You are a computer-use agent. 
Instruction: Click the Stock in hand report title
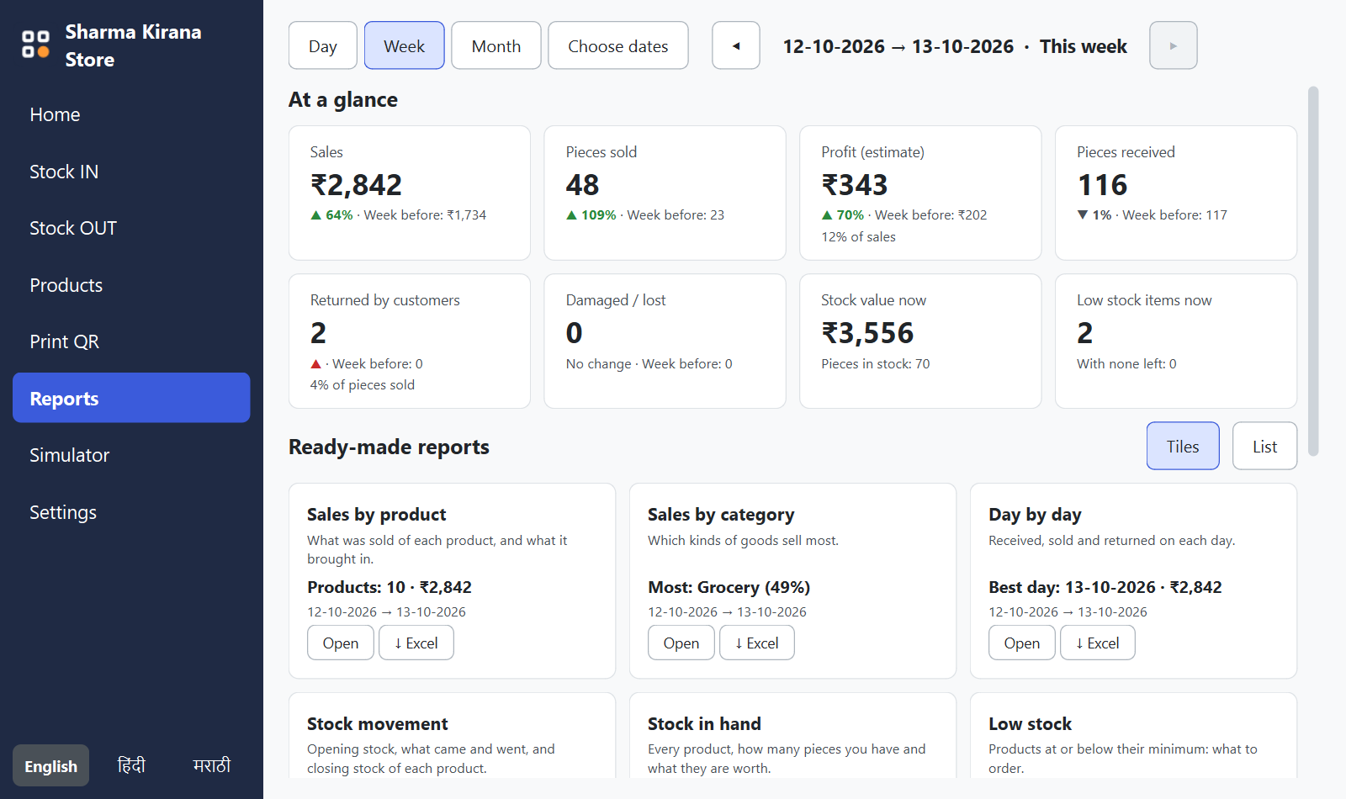[x=704, y=723]
